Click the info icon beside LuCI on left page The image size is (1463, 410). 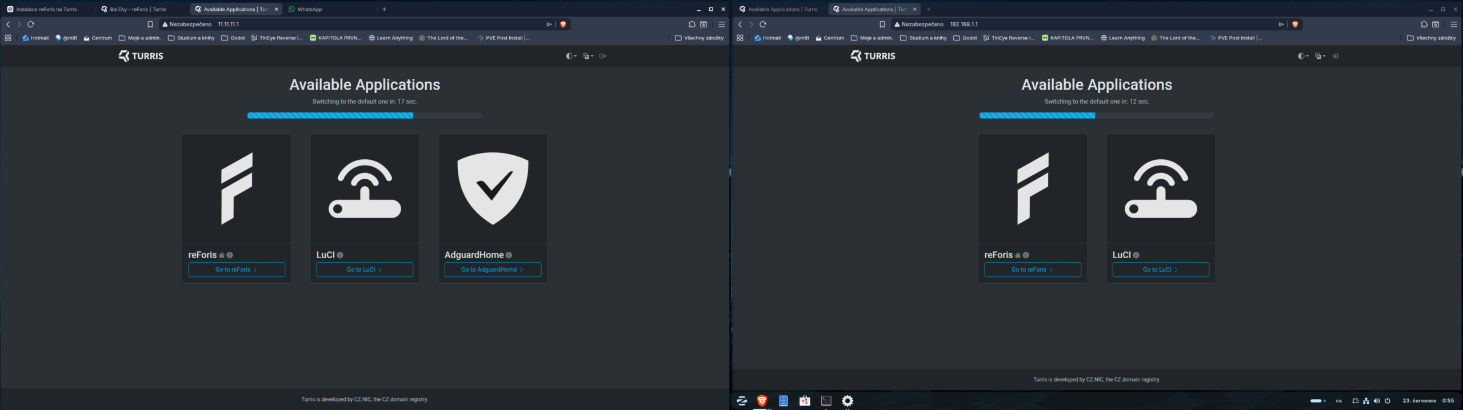coord(340,255)
